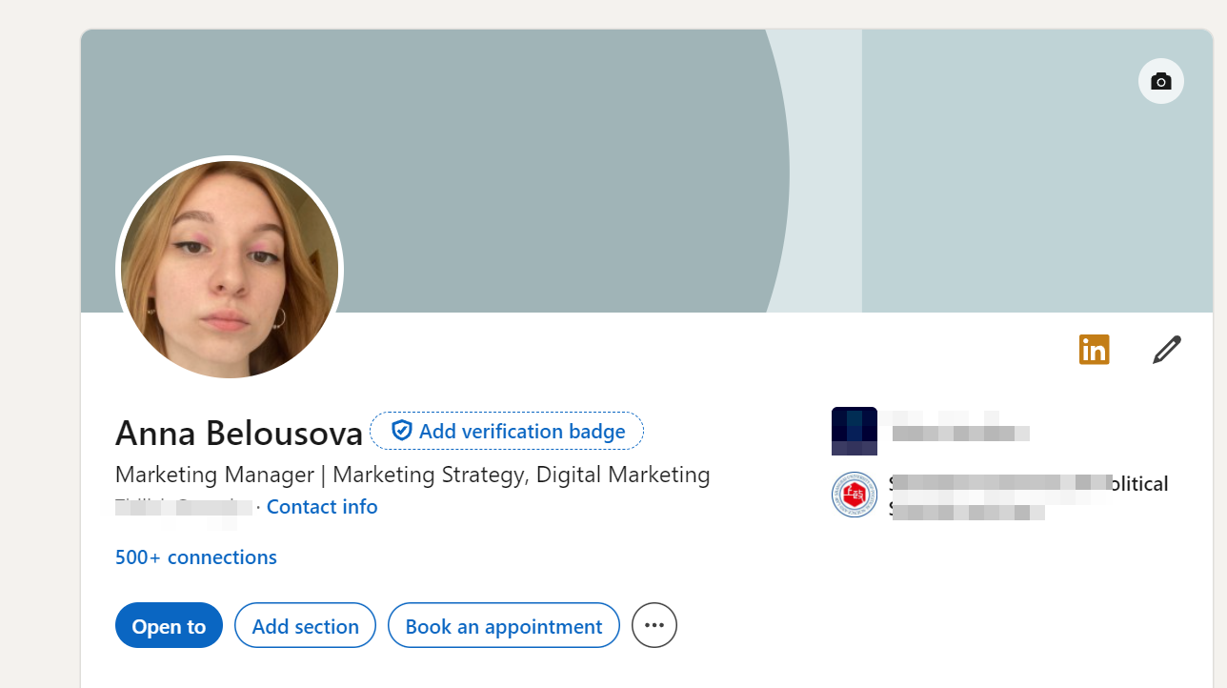The width and height of the screenshot is (1227, 688).
Task: Click the blurred location text before Contact info
Action: 183,508
